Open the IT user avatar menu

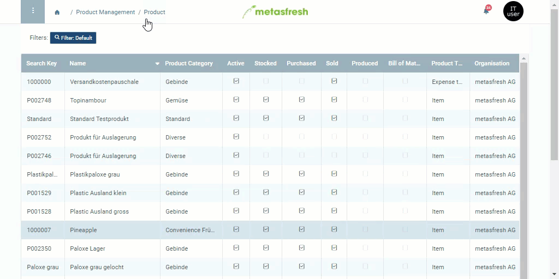pos(513,11)
